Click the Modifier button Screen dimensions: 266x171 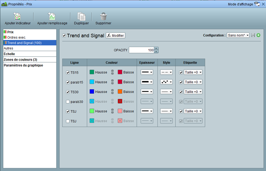(x=116, y=36)
